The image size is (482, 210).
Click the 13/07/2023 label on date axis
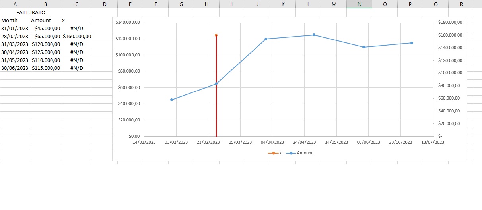click(x=433, y=142)
